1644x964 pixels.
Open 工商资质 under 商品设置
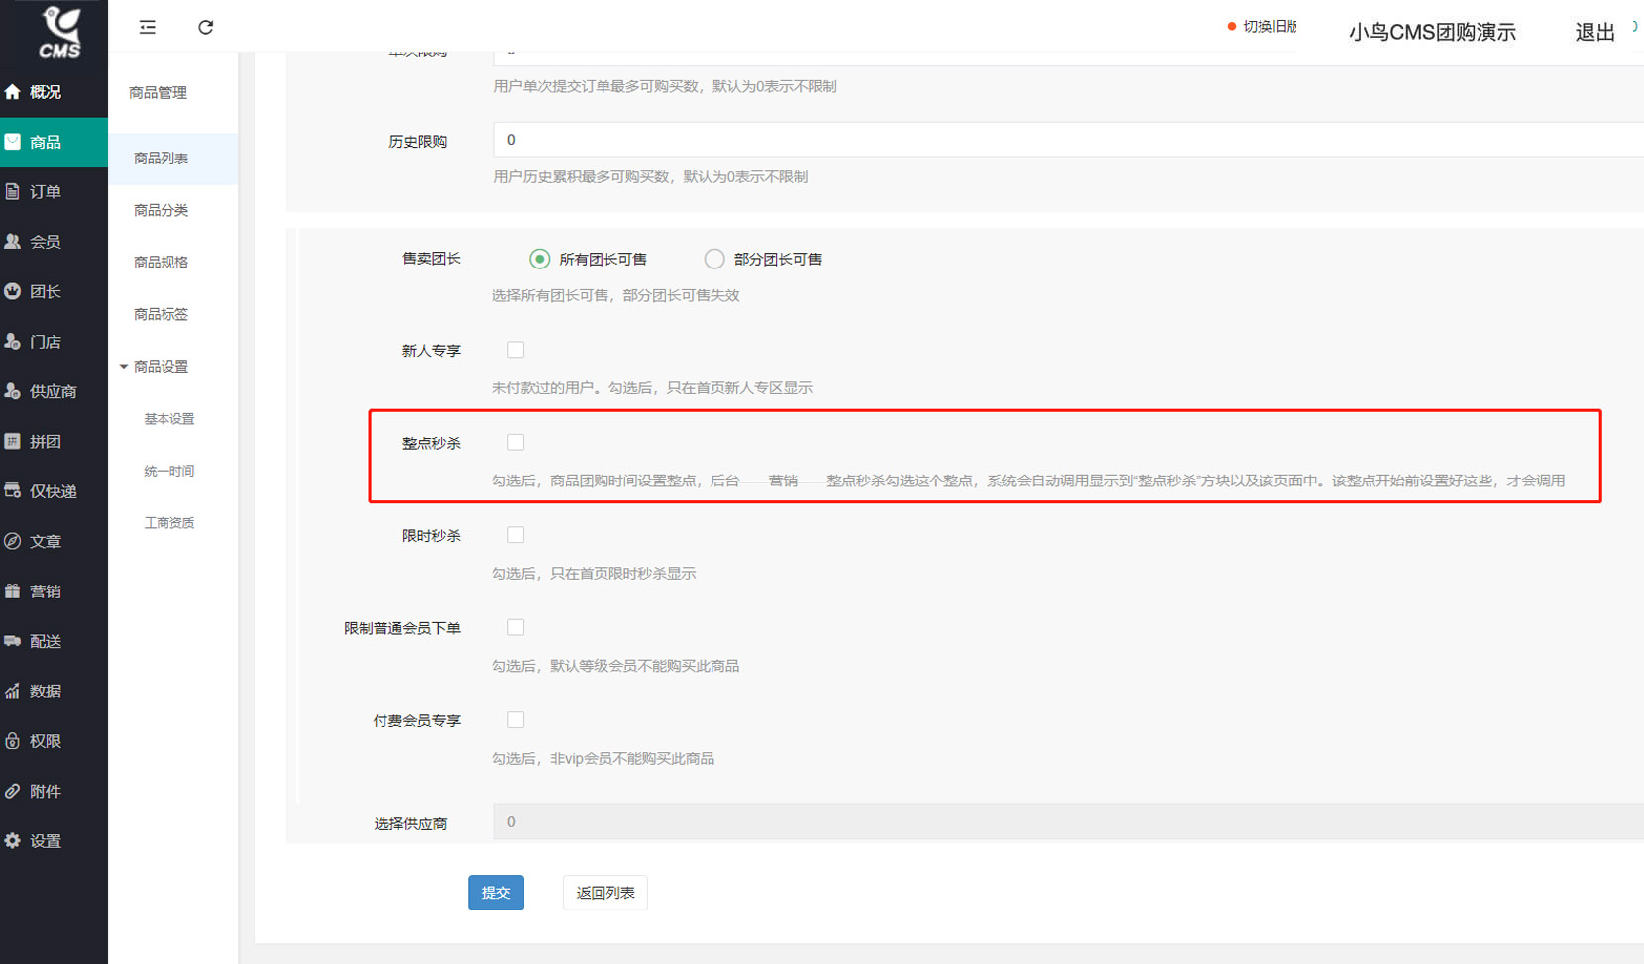[x=169, y=523]
